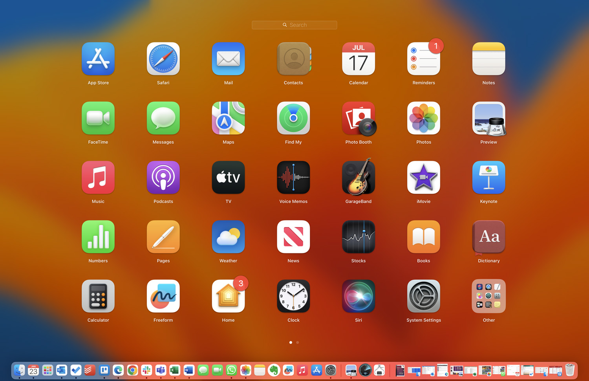Open Reminders with the 1 badge
Screen dimensions: 589x381
pyautogui.click(x=424, y=59)
